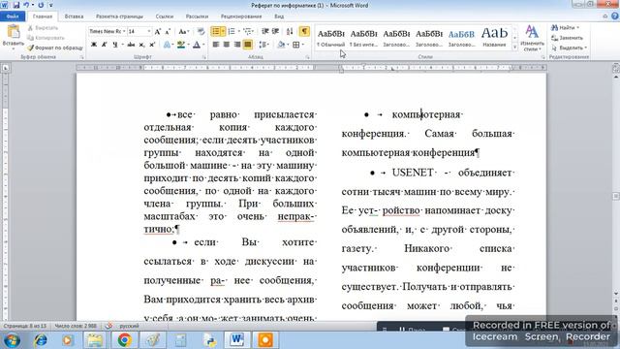
Task: Decrease paragraph indent
Action: pyautogui.click(x=264, y=31)
